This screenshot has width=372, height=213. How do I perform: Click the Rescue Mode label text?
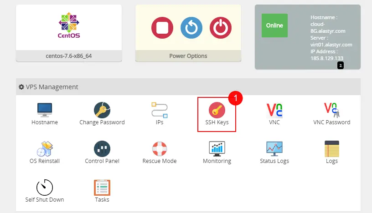[160, 161]
